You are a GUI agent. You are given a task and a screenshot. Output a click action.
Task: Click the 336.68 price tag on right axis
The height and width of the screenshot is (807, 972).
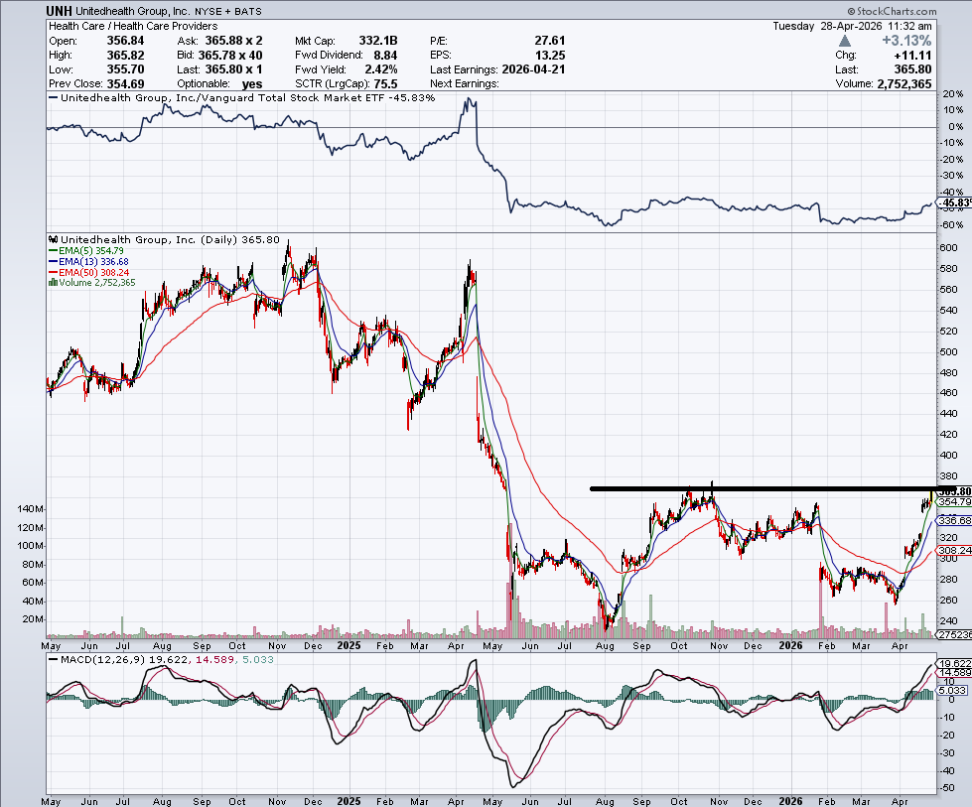tap(954, 521)
